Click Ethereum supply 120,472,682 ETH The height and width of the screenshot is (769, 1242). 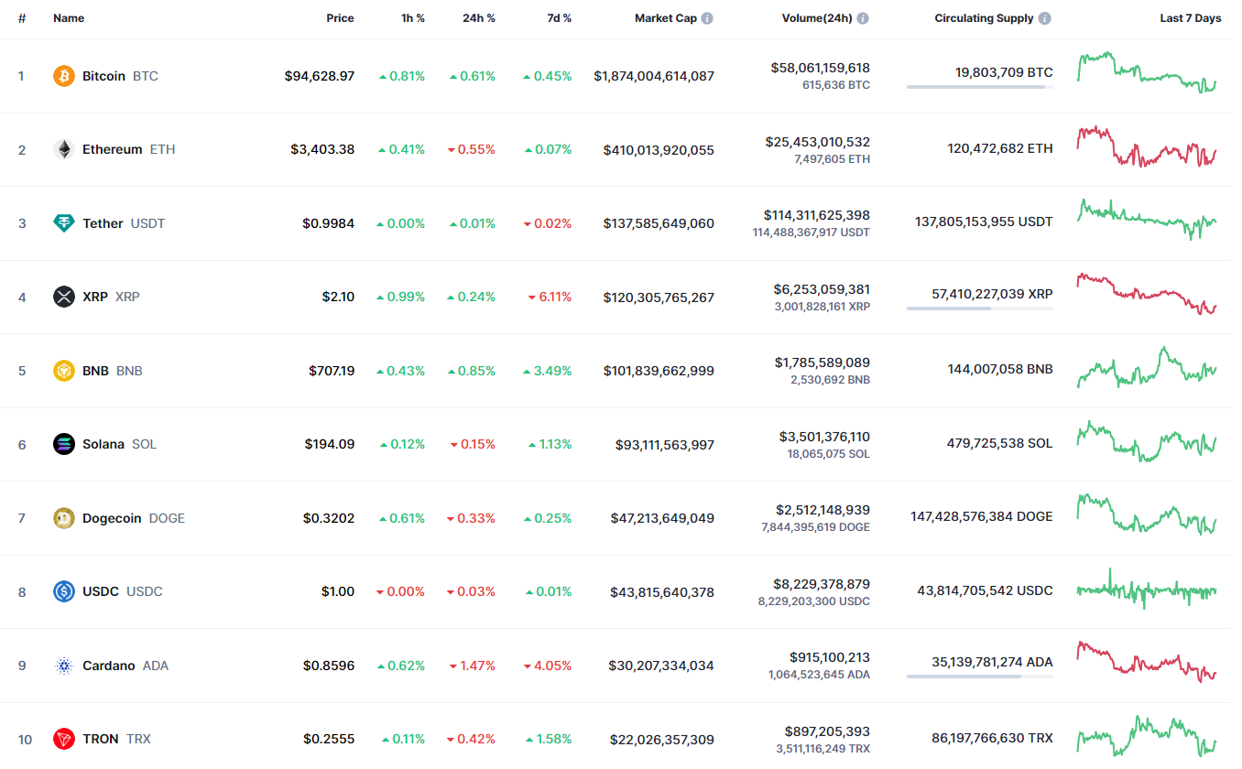click(x=1000, y=147)
